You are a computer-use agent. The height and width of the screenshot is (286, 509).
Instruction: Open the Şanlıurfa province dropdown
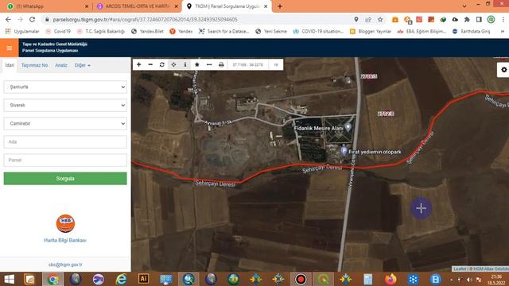pos(65,87)
